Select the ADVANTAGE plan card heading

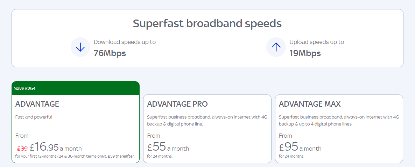click(x=37, y=104)
